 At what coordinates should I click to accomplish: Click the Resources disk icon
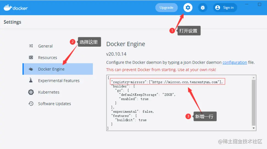pyautogui.click(x=31, y=58)
